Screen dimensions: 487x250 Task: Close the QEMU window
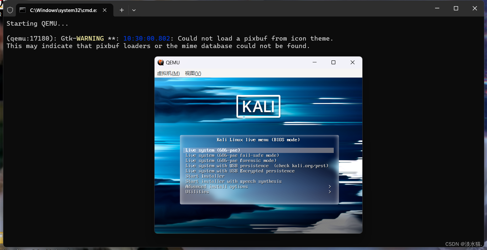click(353, 62)
